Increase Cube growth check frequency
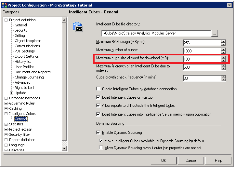Viewport: 235px width, 169px height. [223, 77]
